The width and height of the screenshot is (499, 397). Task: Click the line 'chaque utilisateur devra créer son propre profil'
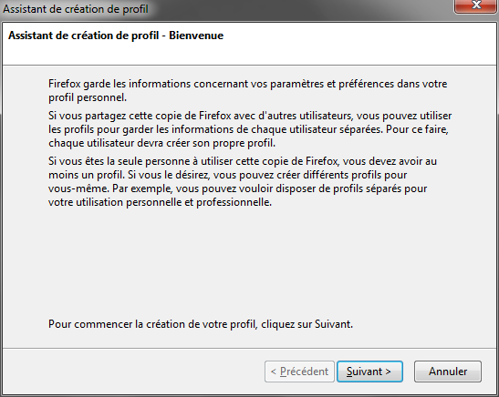pyautogui.click(x=161, y=143)
